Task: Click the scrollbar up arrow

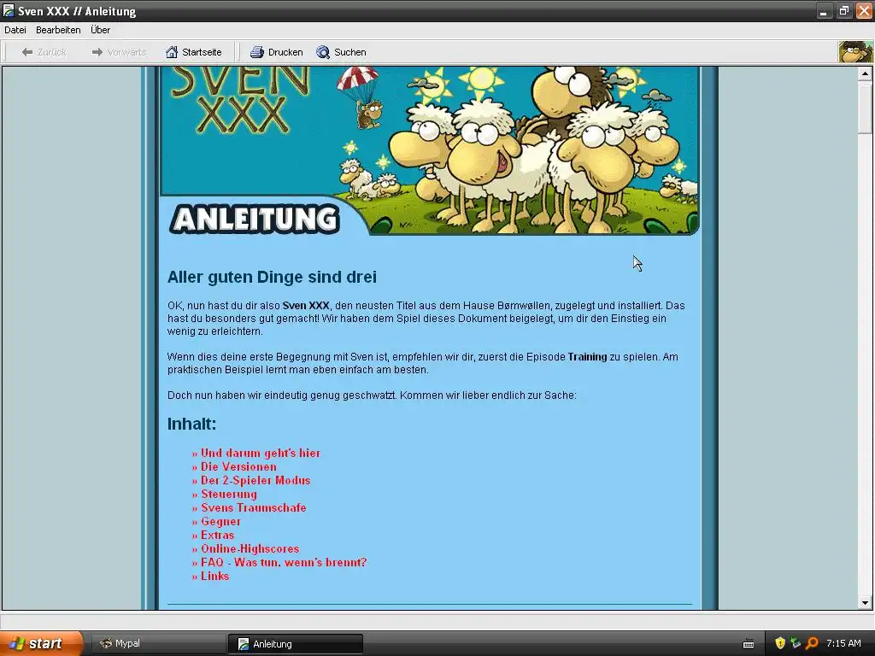Action: click(865, 73)
